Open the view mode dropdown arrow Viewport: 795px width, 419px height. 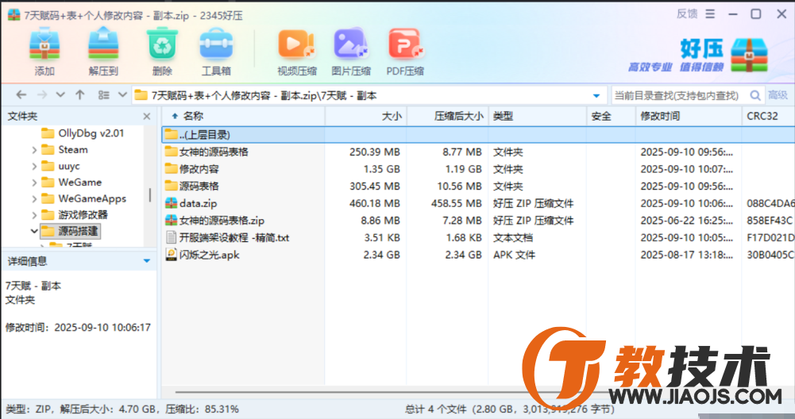point(122,95)
